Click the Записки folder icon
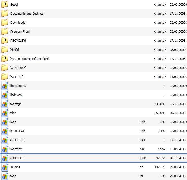 pyautogui.click(x=5, y=77)
